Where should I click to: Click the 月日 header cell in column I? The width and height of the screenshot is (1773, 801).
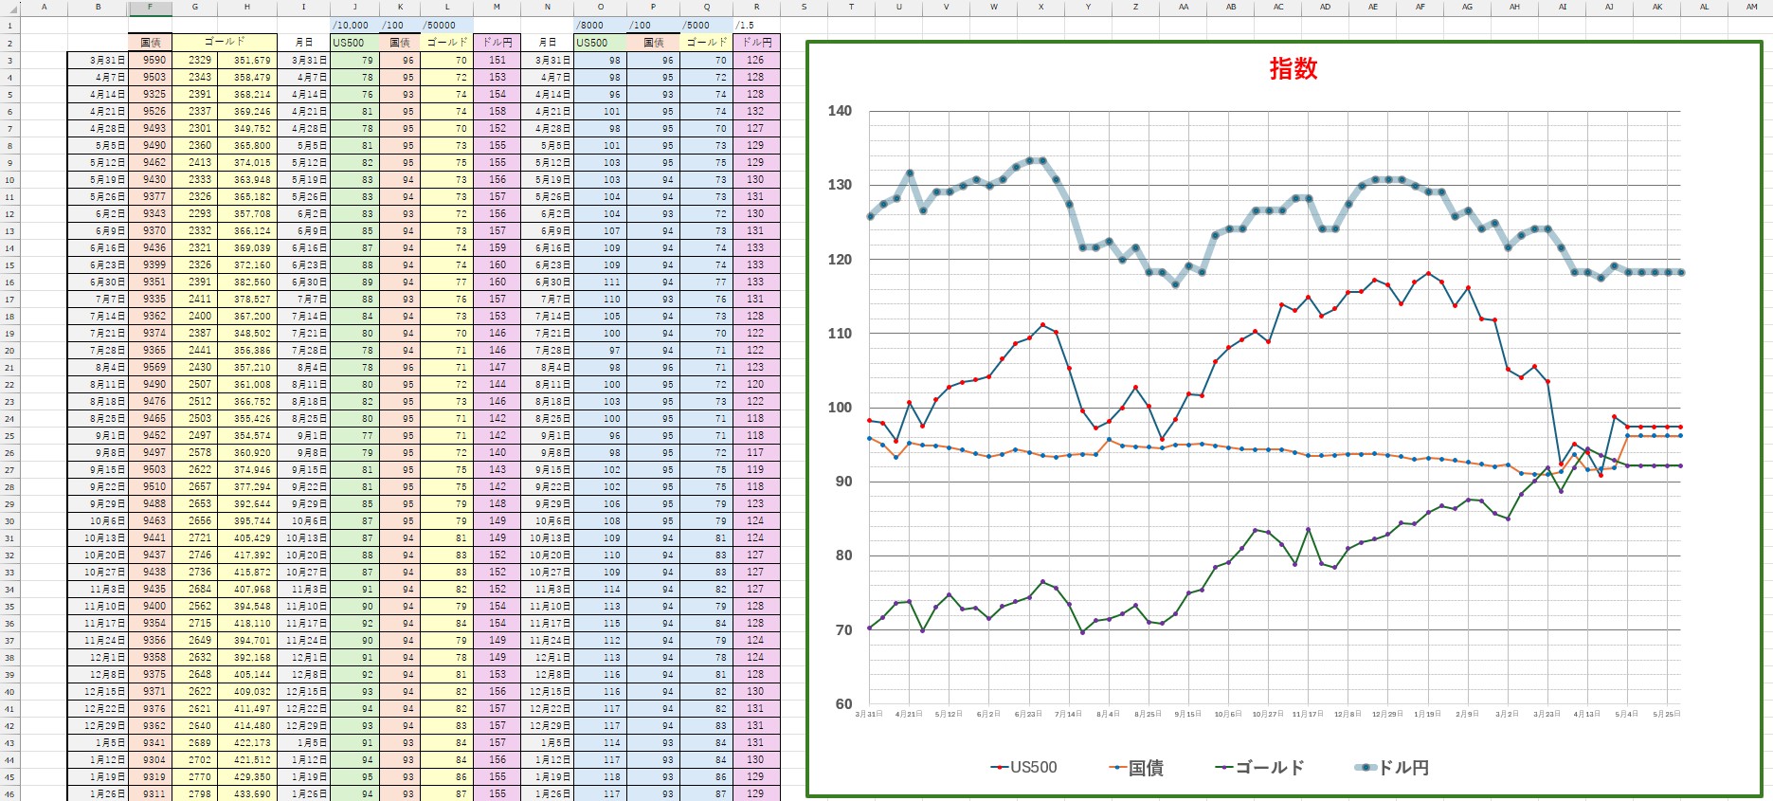(x=303, y=43)
